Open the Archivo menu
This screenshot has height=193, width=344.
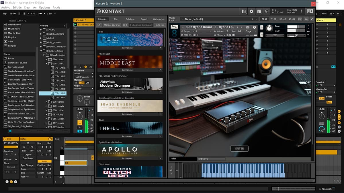(x=6, y=7)
